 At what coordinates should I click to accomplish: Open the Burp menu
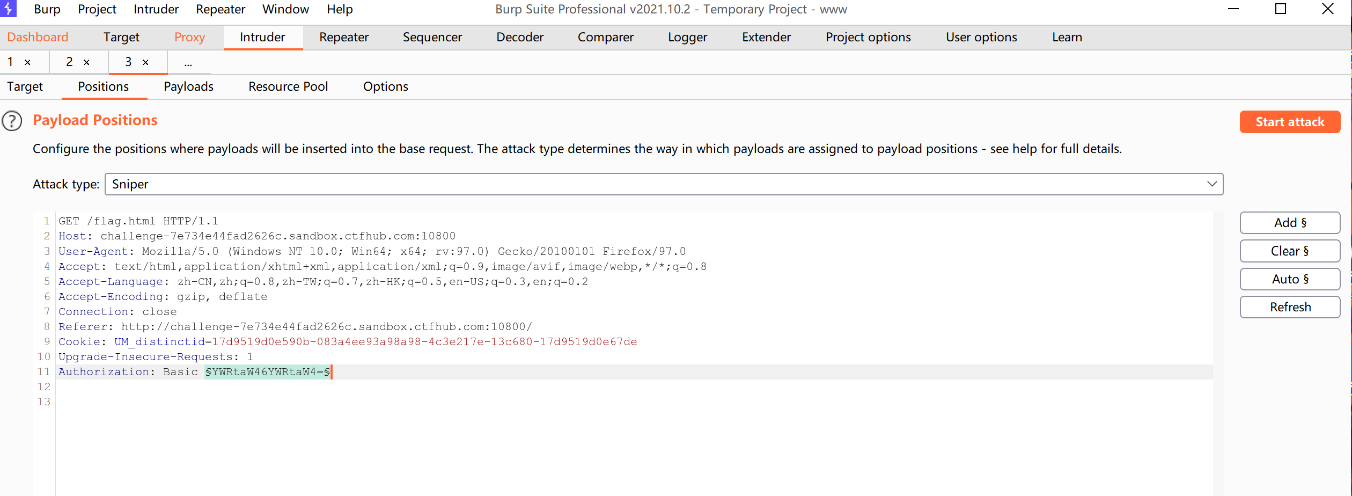[x=47, y=9]
